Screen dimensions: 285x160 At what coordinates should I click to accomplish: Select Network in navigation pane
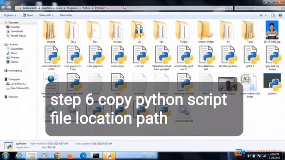(13, 97)
